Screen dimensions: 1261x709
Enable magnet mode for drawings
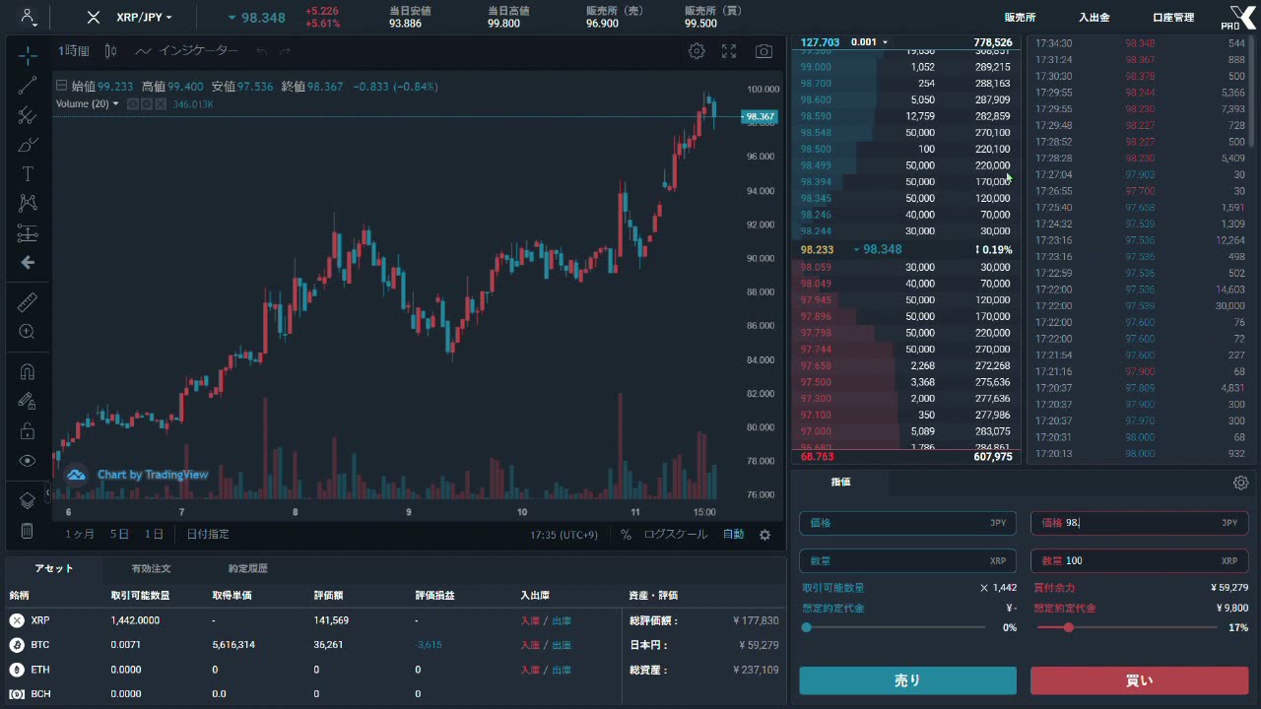click(28, 372)
